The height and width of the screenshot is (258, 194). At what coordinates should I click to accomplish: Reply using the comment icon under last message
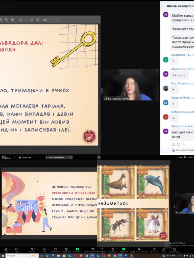173,144
